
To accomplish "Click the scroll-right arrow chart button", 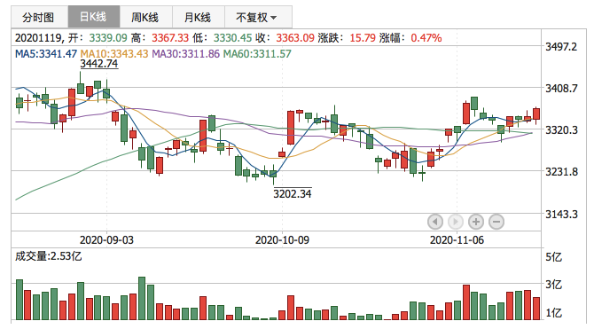I will coord(456,222).
